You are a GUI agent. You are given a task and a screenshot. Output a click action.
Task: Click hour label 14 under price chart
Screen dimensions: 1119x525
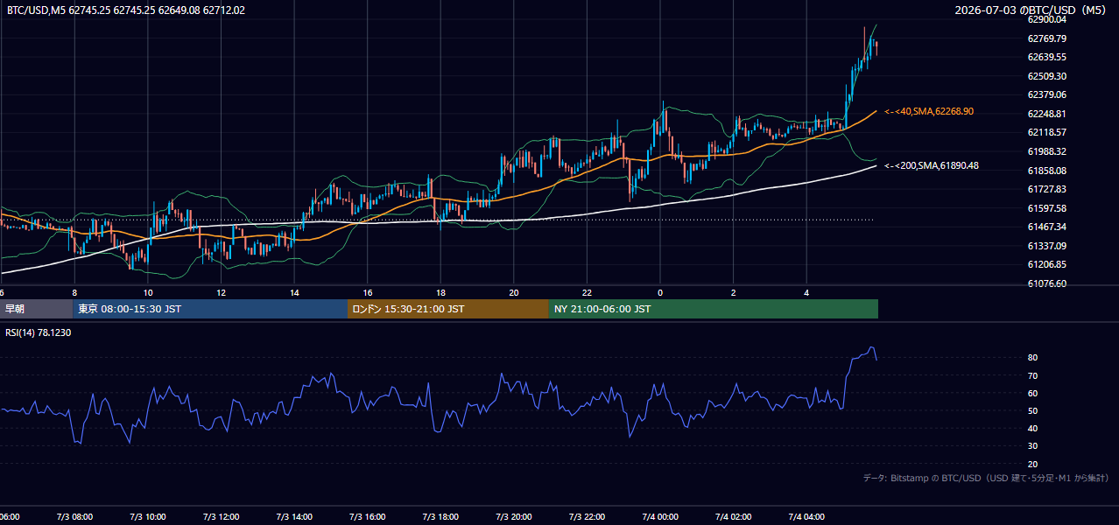294,292
